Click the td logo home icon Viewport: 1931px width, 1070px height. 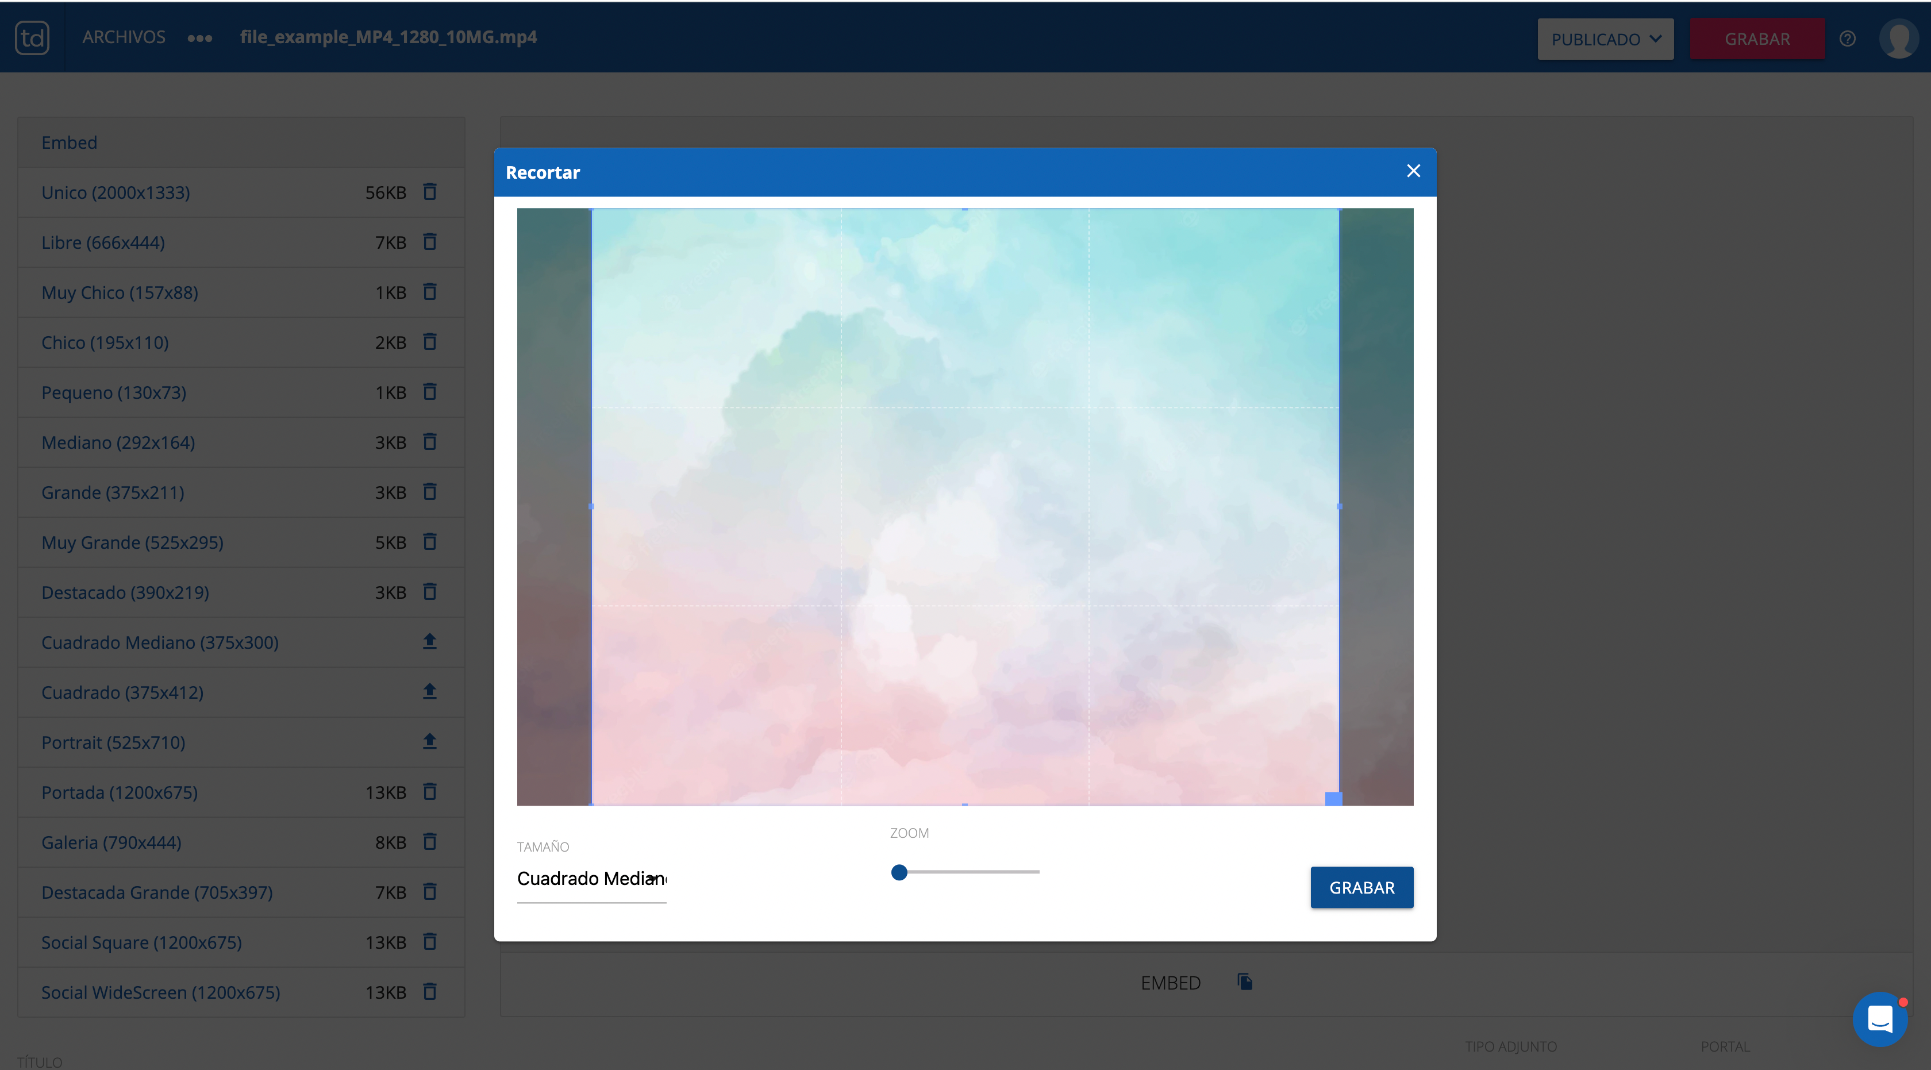click(x=32, y=37)
